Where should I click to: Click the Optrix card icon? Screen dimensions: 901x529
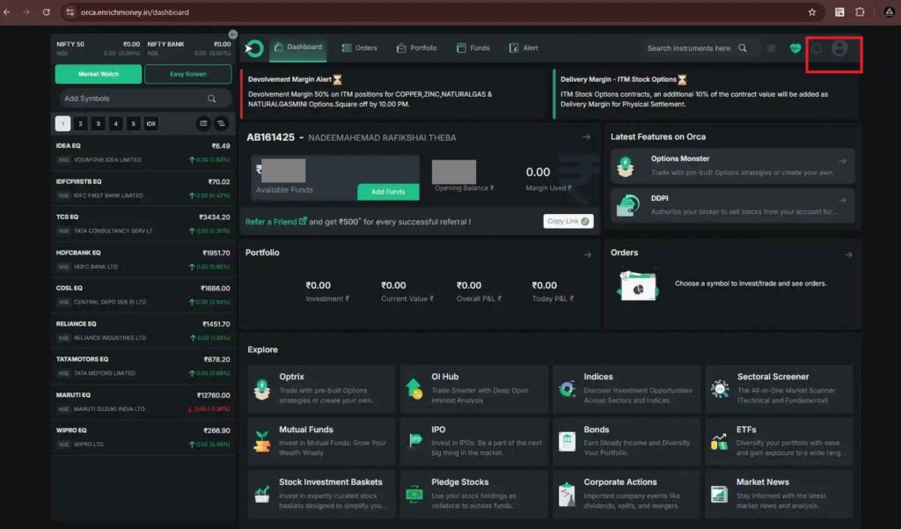pyautogui.click(x=262, y=389)
